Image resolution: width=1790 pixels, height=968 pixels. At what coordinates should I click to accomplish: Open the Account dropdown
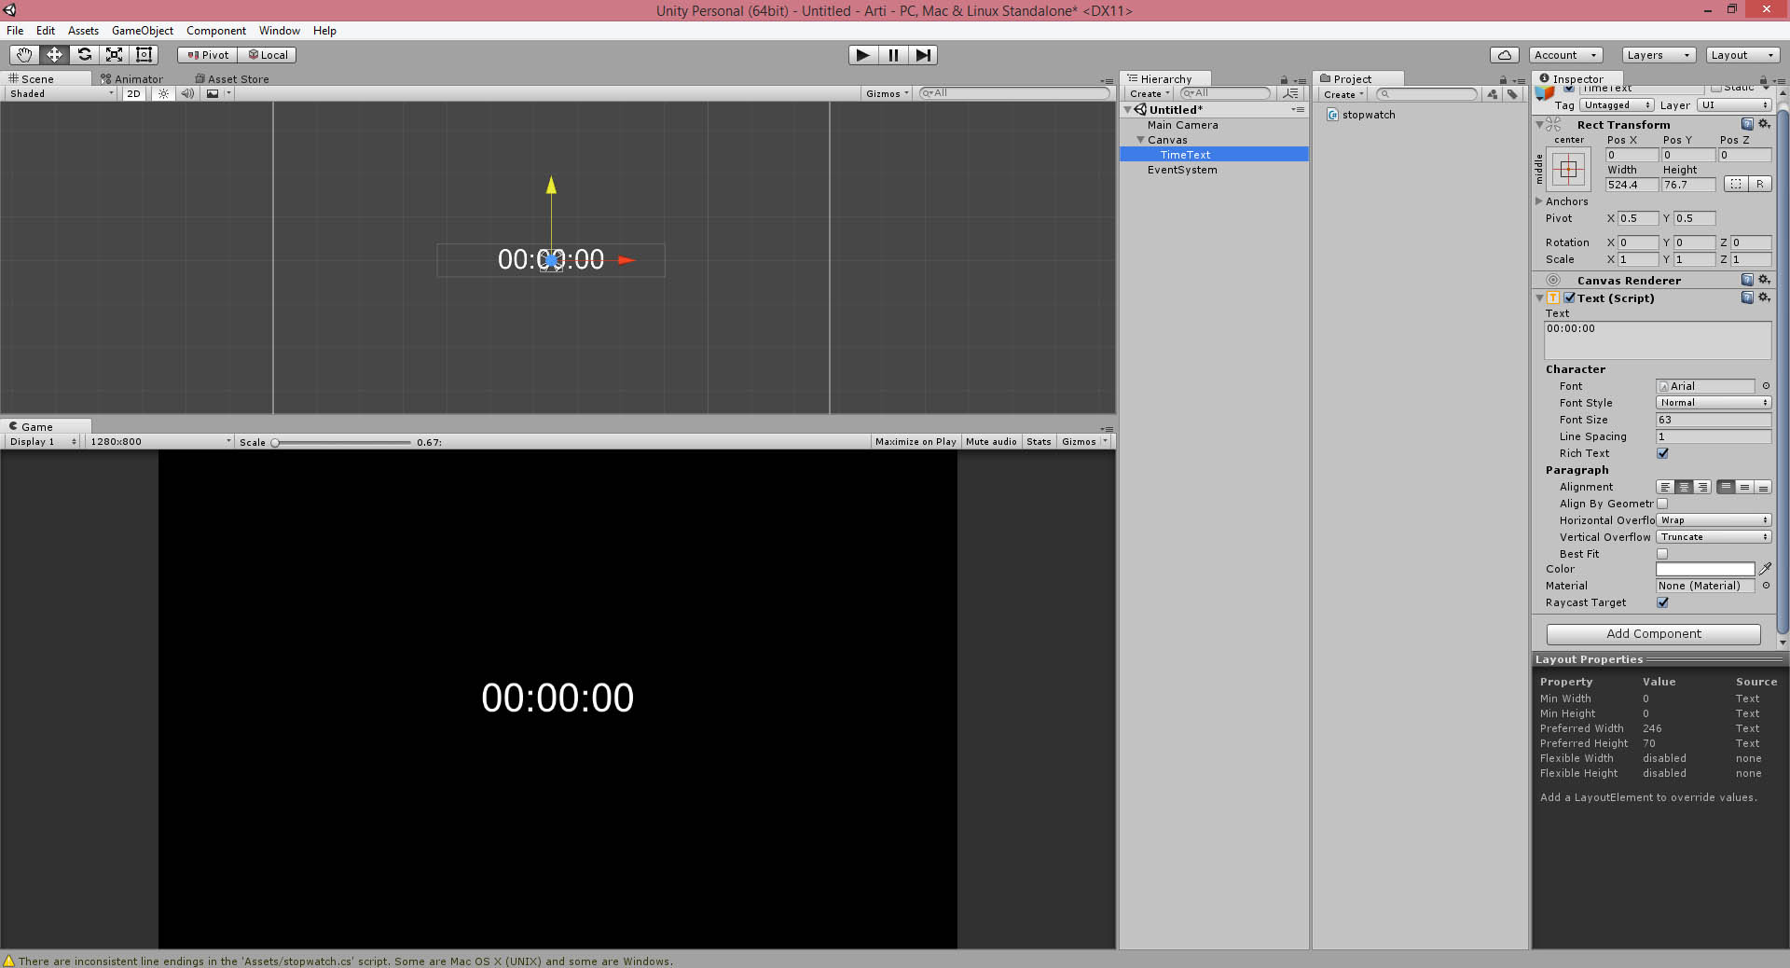click(1566, 55)
